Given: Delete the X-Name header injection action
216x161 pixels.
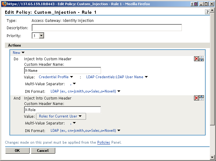Looking at the screenshot, I should point(196,59).
